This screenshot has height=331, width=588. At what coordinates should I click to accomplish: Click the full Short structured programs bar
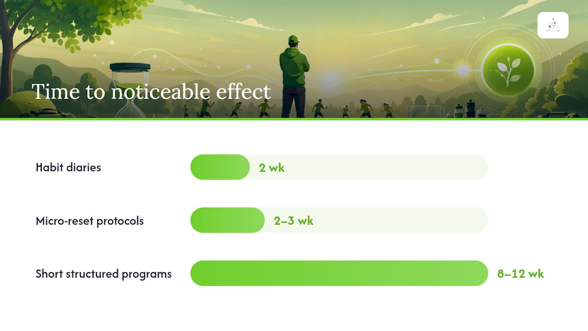[x=339, y=274]
